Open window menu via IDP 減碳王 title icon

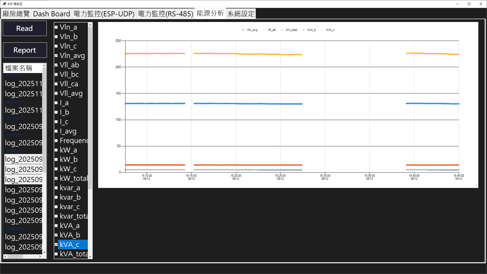(4, 4)
